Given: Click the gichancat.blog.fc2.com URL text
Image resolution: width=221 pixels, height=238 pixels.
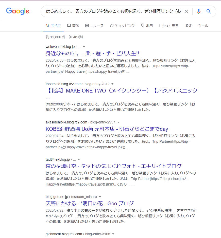Looking at the screenshot, I should pos(64,234).
